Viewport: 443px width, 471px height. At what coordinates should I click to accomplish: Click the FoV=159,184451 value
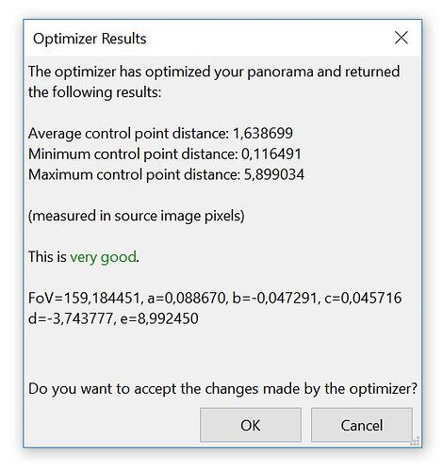point(86,298)
